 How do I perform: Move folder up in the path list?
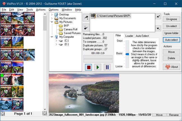(x=158, y=17)
